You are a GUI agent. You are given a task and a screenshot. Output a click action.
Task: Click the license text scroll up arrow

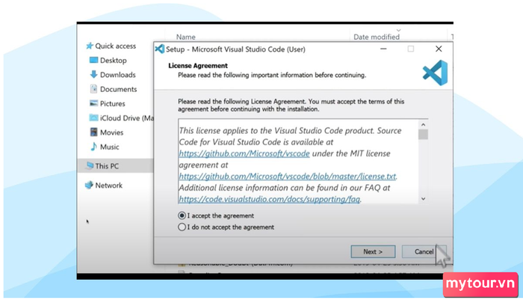pos(423,125)
